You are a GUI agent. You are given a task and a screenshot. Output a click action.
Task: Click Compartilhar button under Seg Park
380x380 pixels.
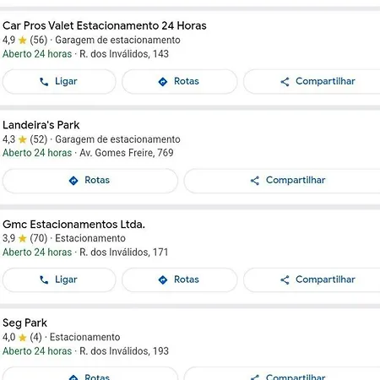(x=282, y=374)
